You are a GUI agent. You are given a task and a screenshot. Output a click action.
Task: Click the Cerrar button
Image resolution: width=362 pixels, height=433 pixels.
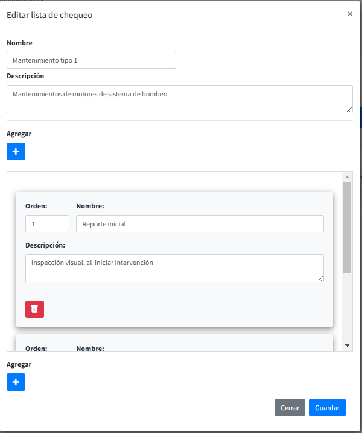(290, 408)
